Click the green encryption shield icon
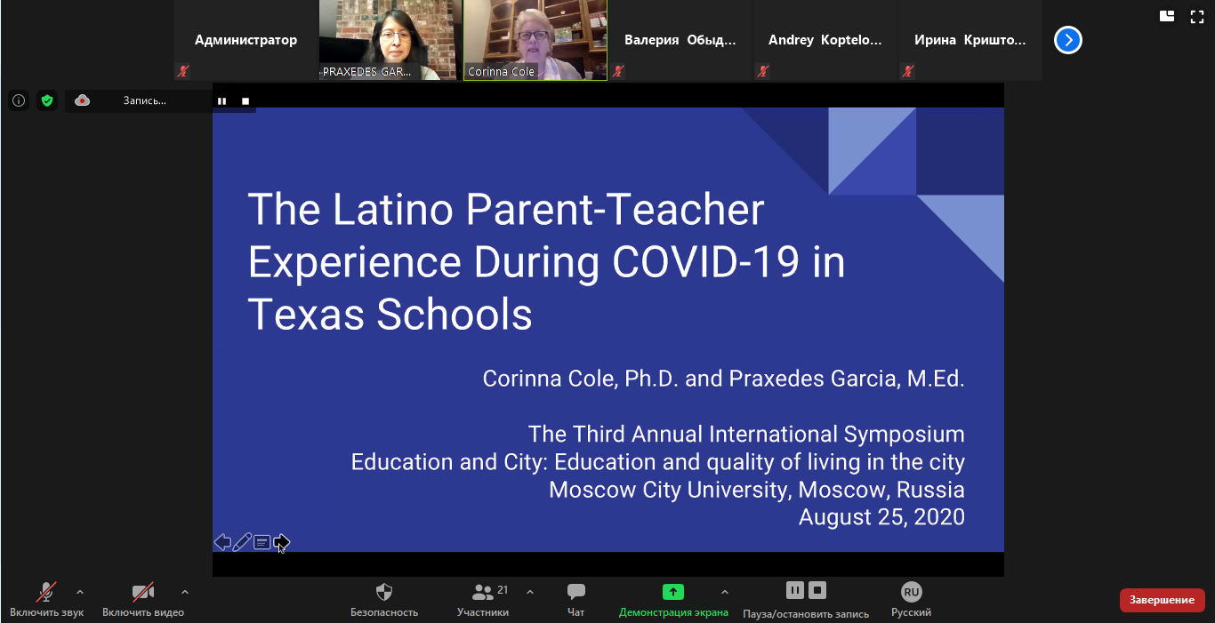Image resolution: width=1215 pixels, height=623 pixels. pos(47,100)
